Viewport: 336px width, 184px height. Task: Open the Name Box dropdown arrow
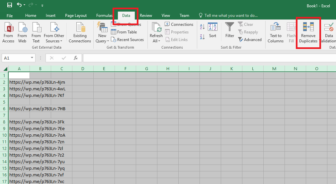click(x=32, y=58)
